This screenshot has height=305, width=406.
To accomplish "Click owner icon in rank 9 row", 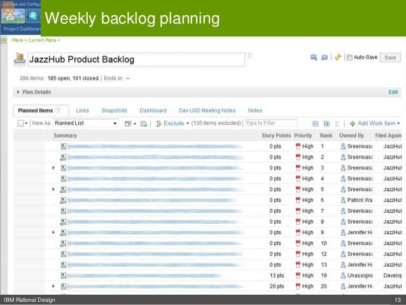I will pos(343,232).
